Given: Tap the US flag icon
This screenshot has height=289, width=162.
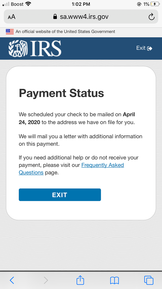Looking at the screenshot, I should (10, 32).
